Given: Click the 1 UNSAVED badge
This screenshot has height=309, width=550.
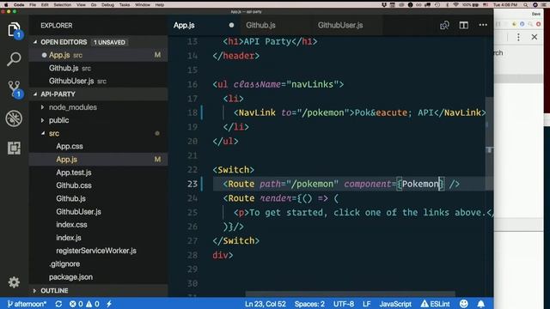Looking at the screenshot, I should point(109,42).
